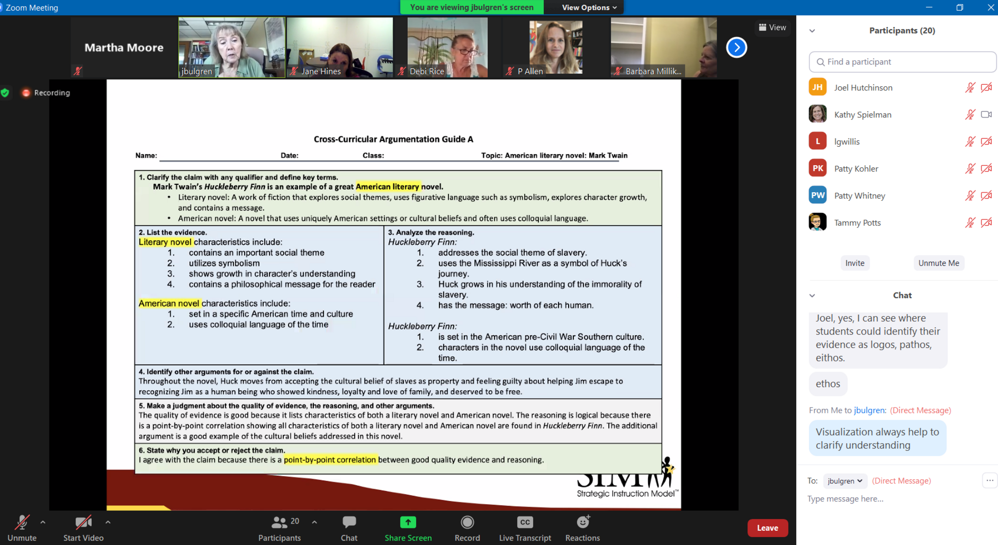Image resolution: width=998 pixels, height=545 pixels.
Task: Click the Record button icon
Action: pyautogui.click(x=467, y=523)
